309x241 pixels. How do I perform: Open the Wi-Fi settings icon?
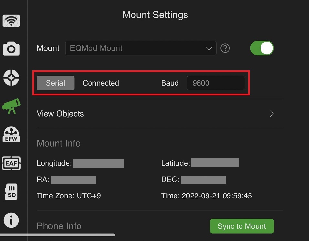point(11,21)
